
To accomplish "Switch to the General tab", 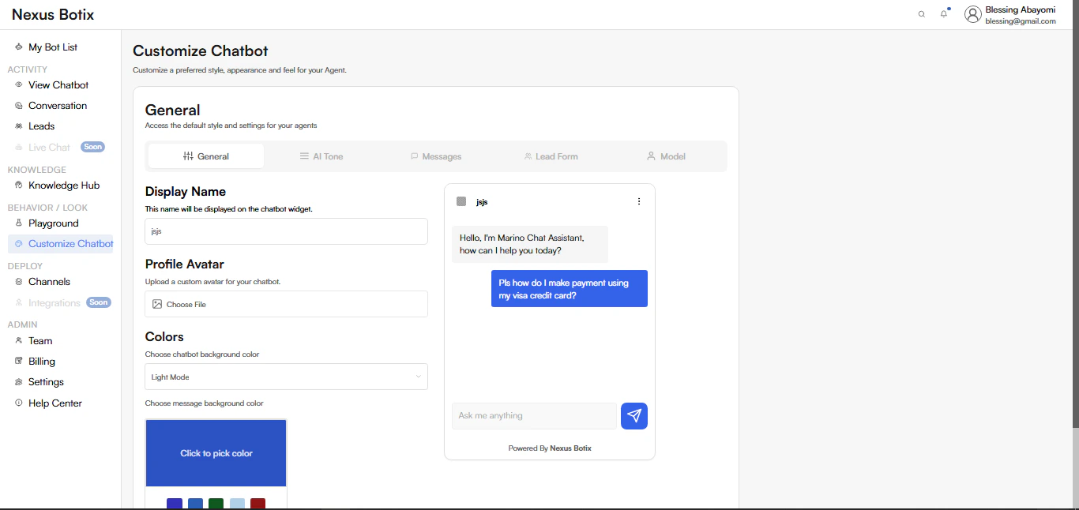I will pyautogui.click(x=206, y=156).
